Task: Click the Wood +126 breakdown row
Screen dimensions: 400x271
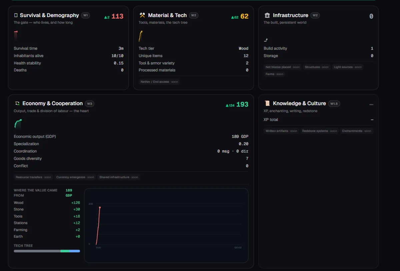Action: tap(47, 203)
